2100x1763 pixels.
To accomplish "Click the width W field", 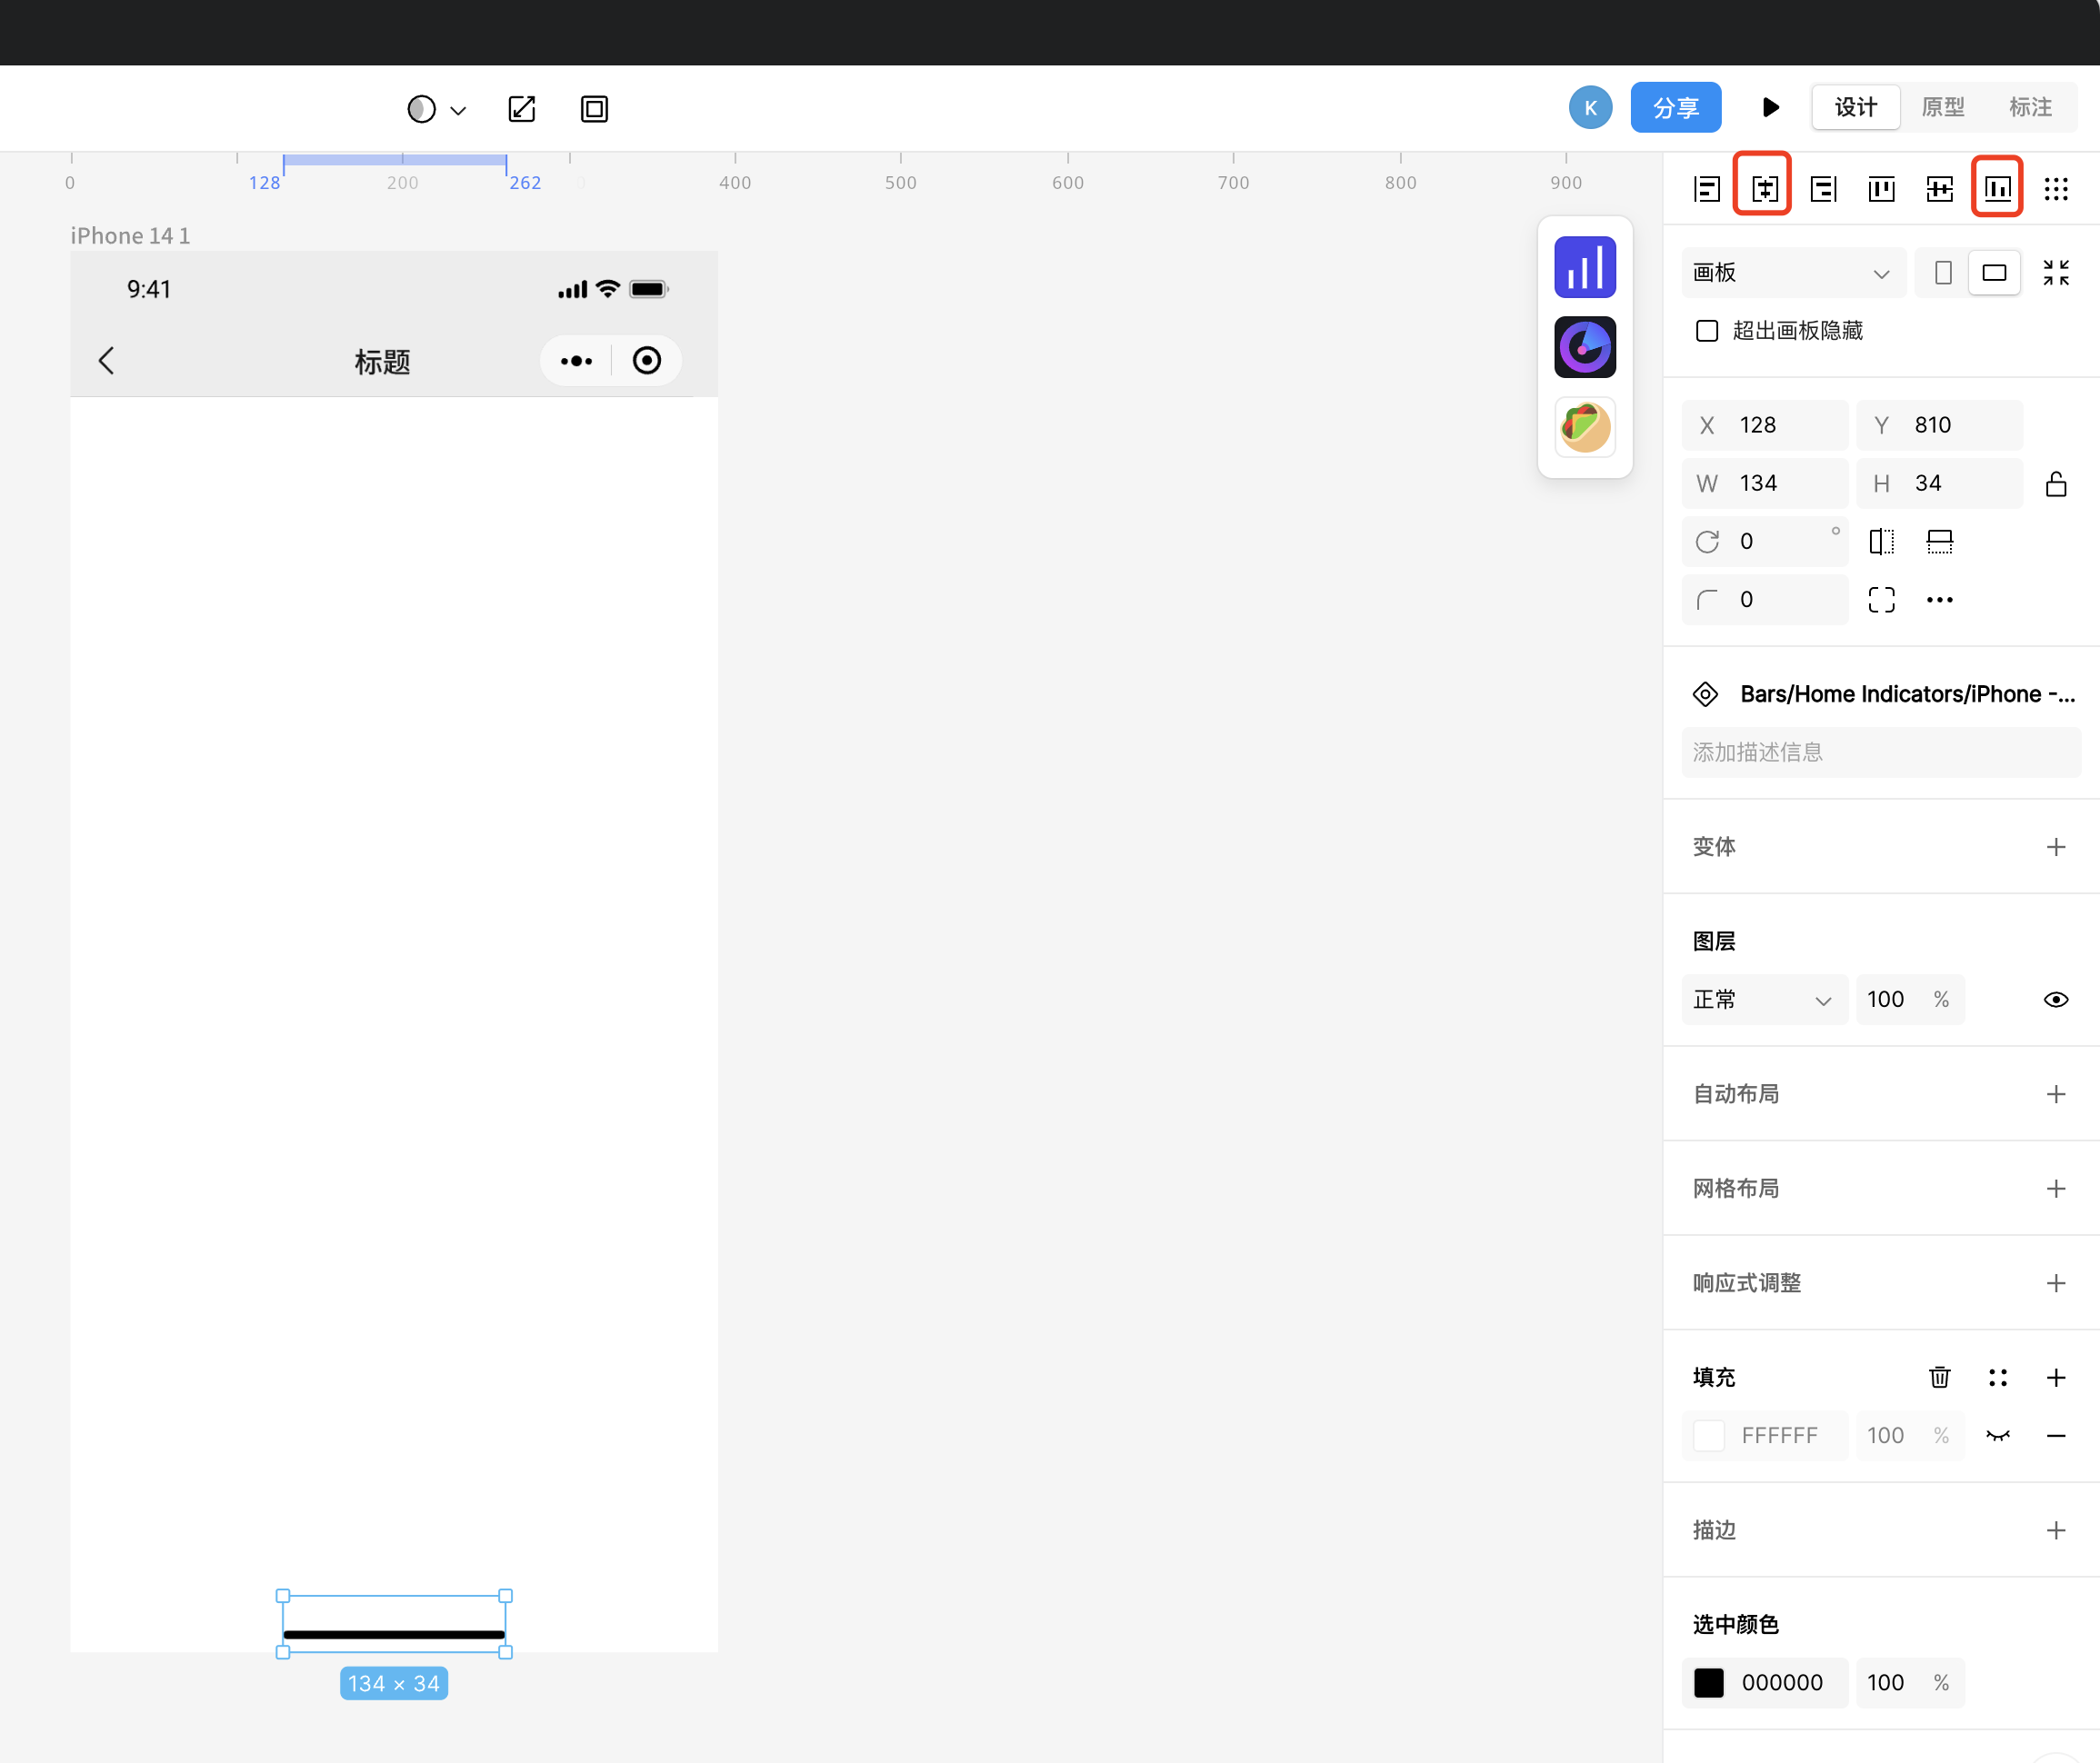I will [1764, 483].
